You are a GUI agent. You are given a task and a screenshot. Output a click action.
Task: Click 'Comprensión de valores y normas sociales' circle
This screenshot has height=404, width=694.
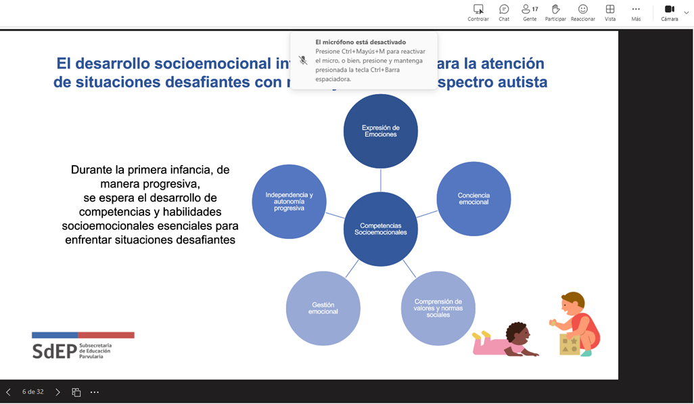(438, 309)
